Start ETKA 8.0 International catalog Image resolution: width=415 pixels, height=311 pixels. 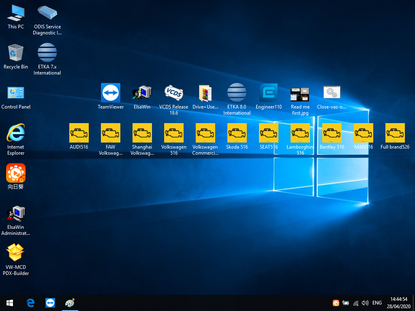tap(237, 92)
